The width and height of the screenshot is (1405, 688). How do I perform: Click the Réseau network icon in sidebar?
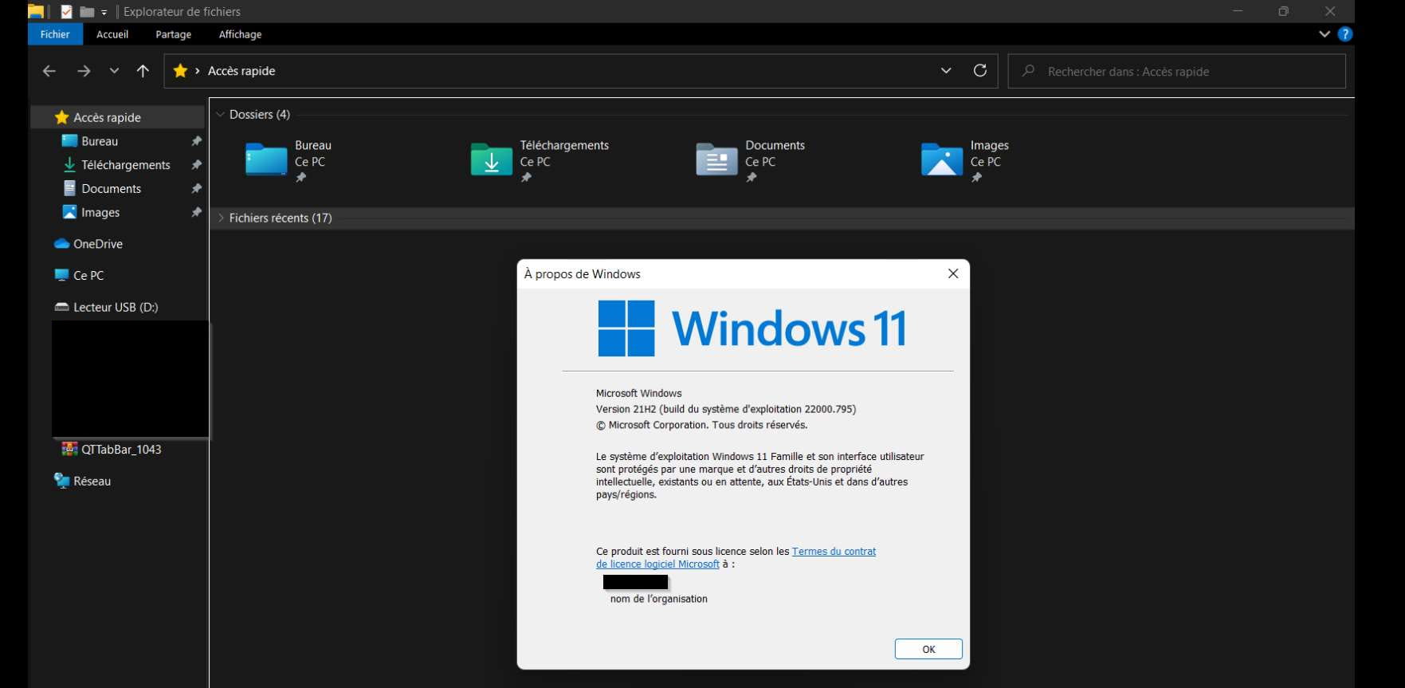coord(61,481)
